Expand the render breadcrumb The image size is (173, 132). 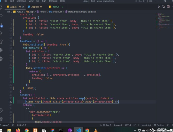coord(42,12)
